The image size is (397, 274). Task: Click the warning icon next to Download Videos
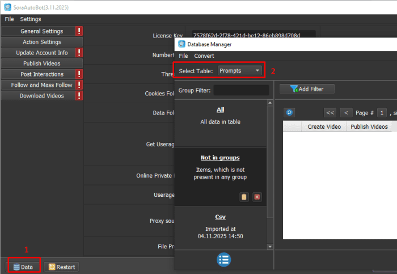click(79, 96)
